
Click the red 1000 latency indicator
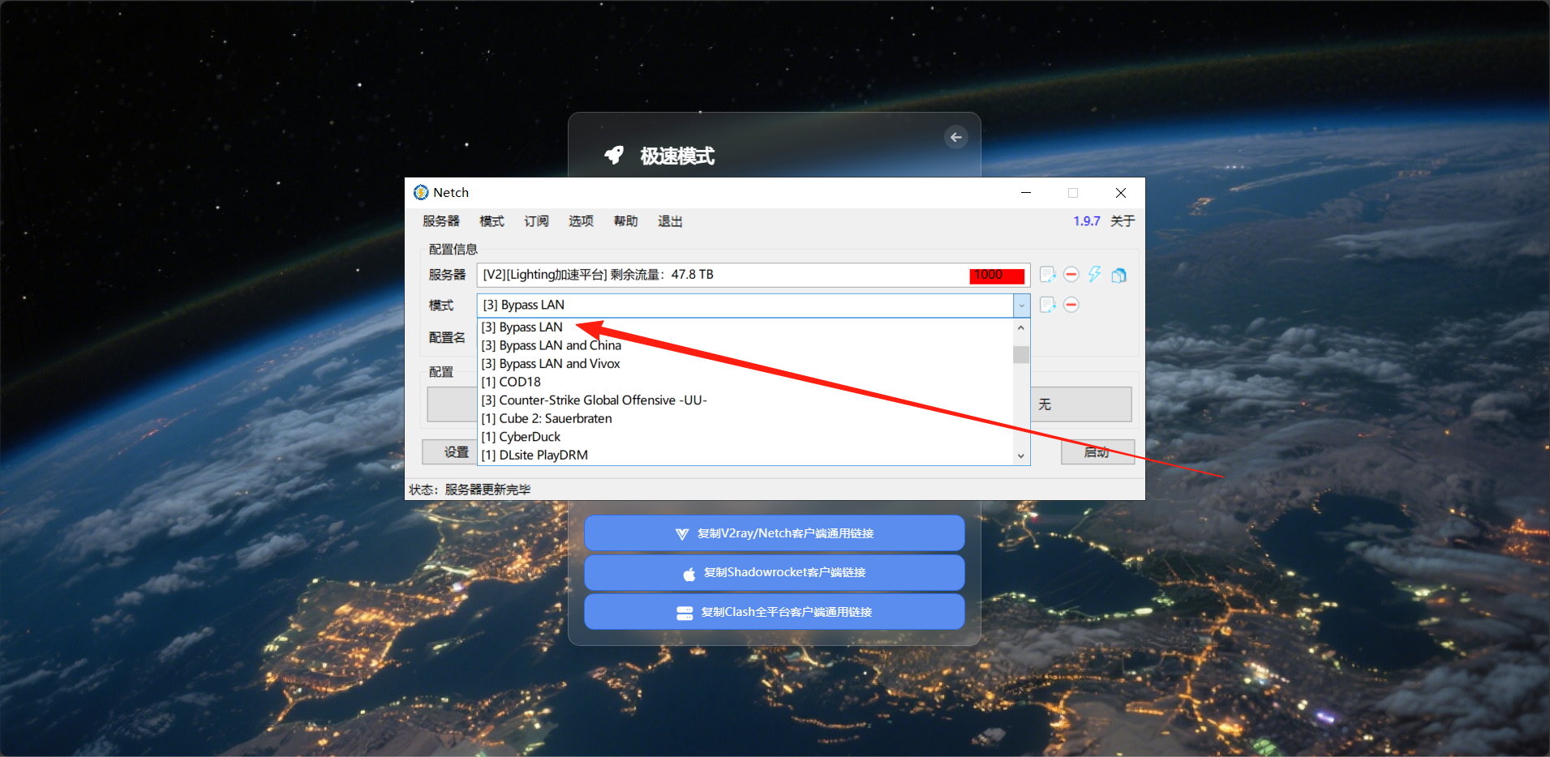click(x=997, y=276)
